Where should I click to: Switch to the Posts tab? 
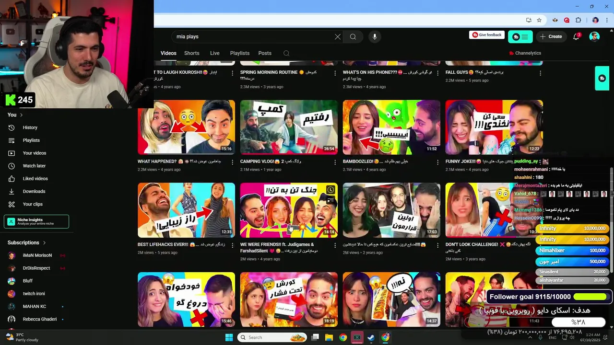pyautogui.click(x=265, y=53)
